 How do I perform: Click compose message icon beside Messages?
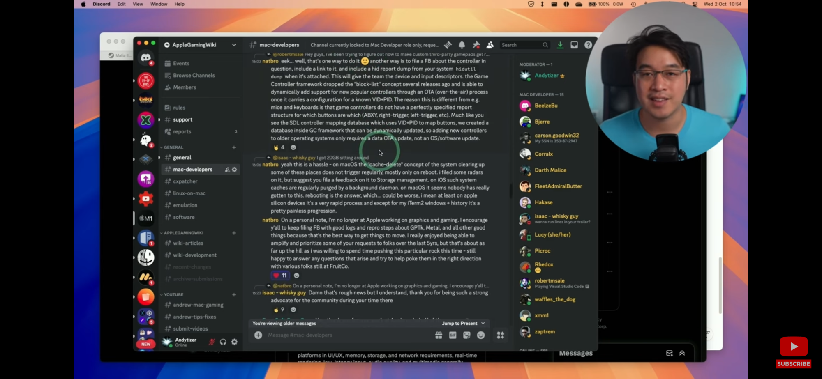(x=669, y=353)
